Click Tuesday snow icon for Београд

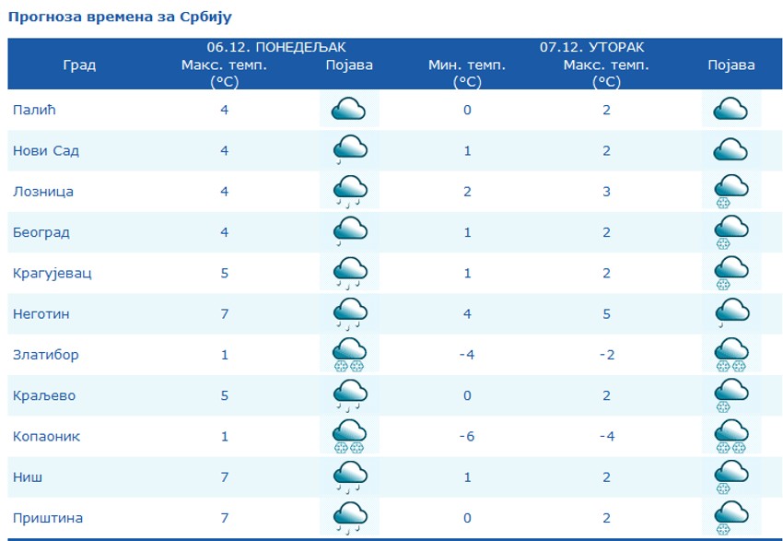(x=730, y=231)
